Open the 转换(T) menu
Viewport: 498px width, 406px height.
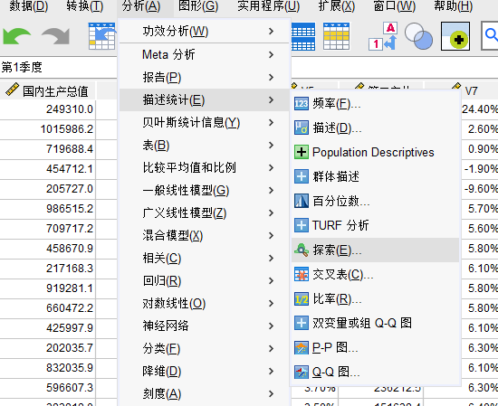(84, 5)
